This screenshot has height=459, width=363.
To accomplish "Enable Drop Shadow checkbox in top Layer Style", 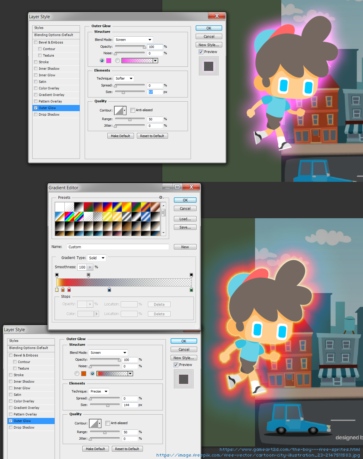I will click(36, 114).
